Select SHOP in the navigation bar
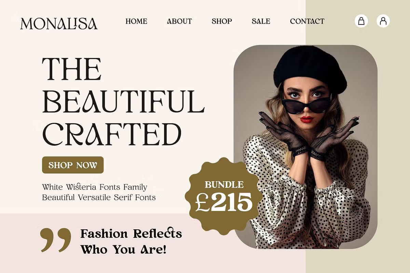The image size is (410, 273). pos(222,21)
